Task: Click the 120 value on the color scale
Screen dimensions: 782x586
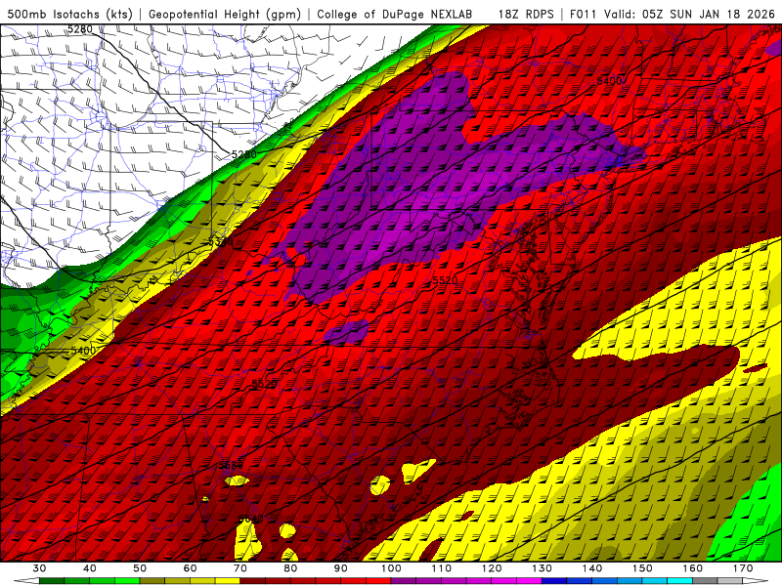Action: click(x=492, y=568)
